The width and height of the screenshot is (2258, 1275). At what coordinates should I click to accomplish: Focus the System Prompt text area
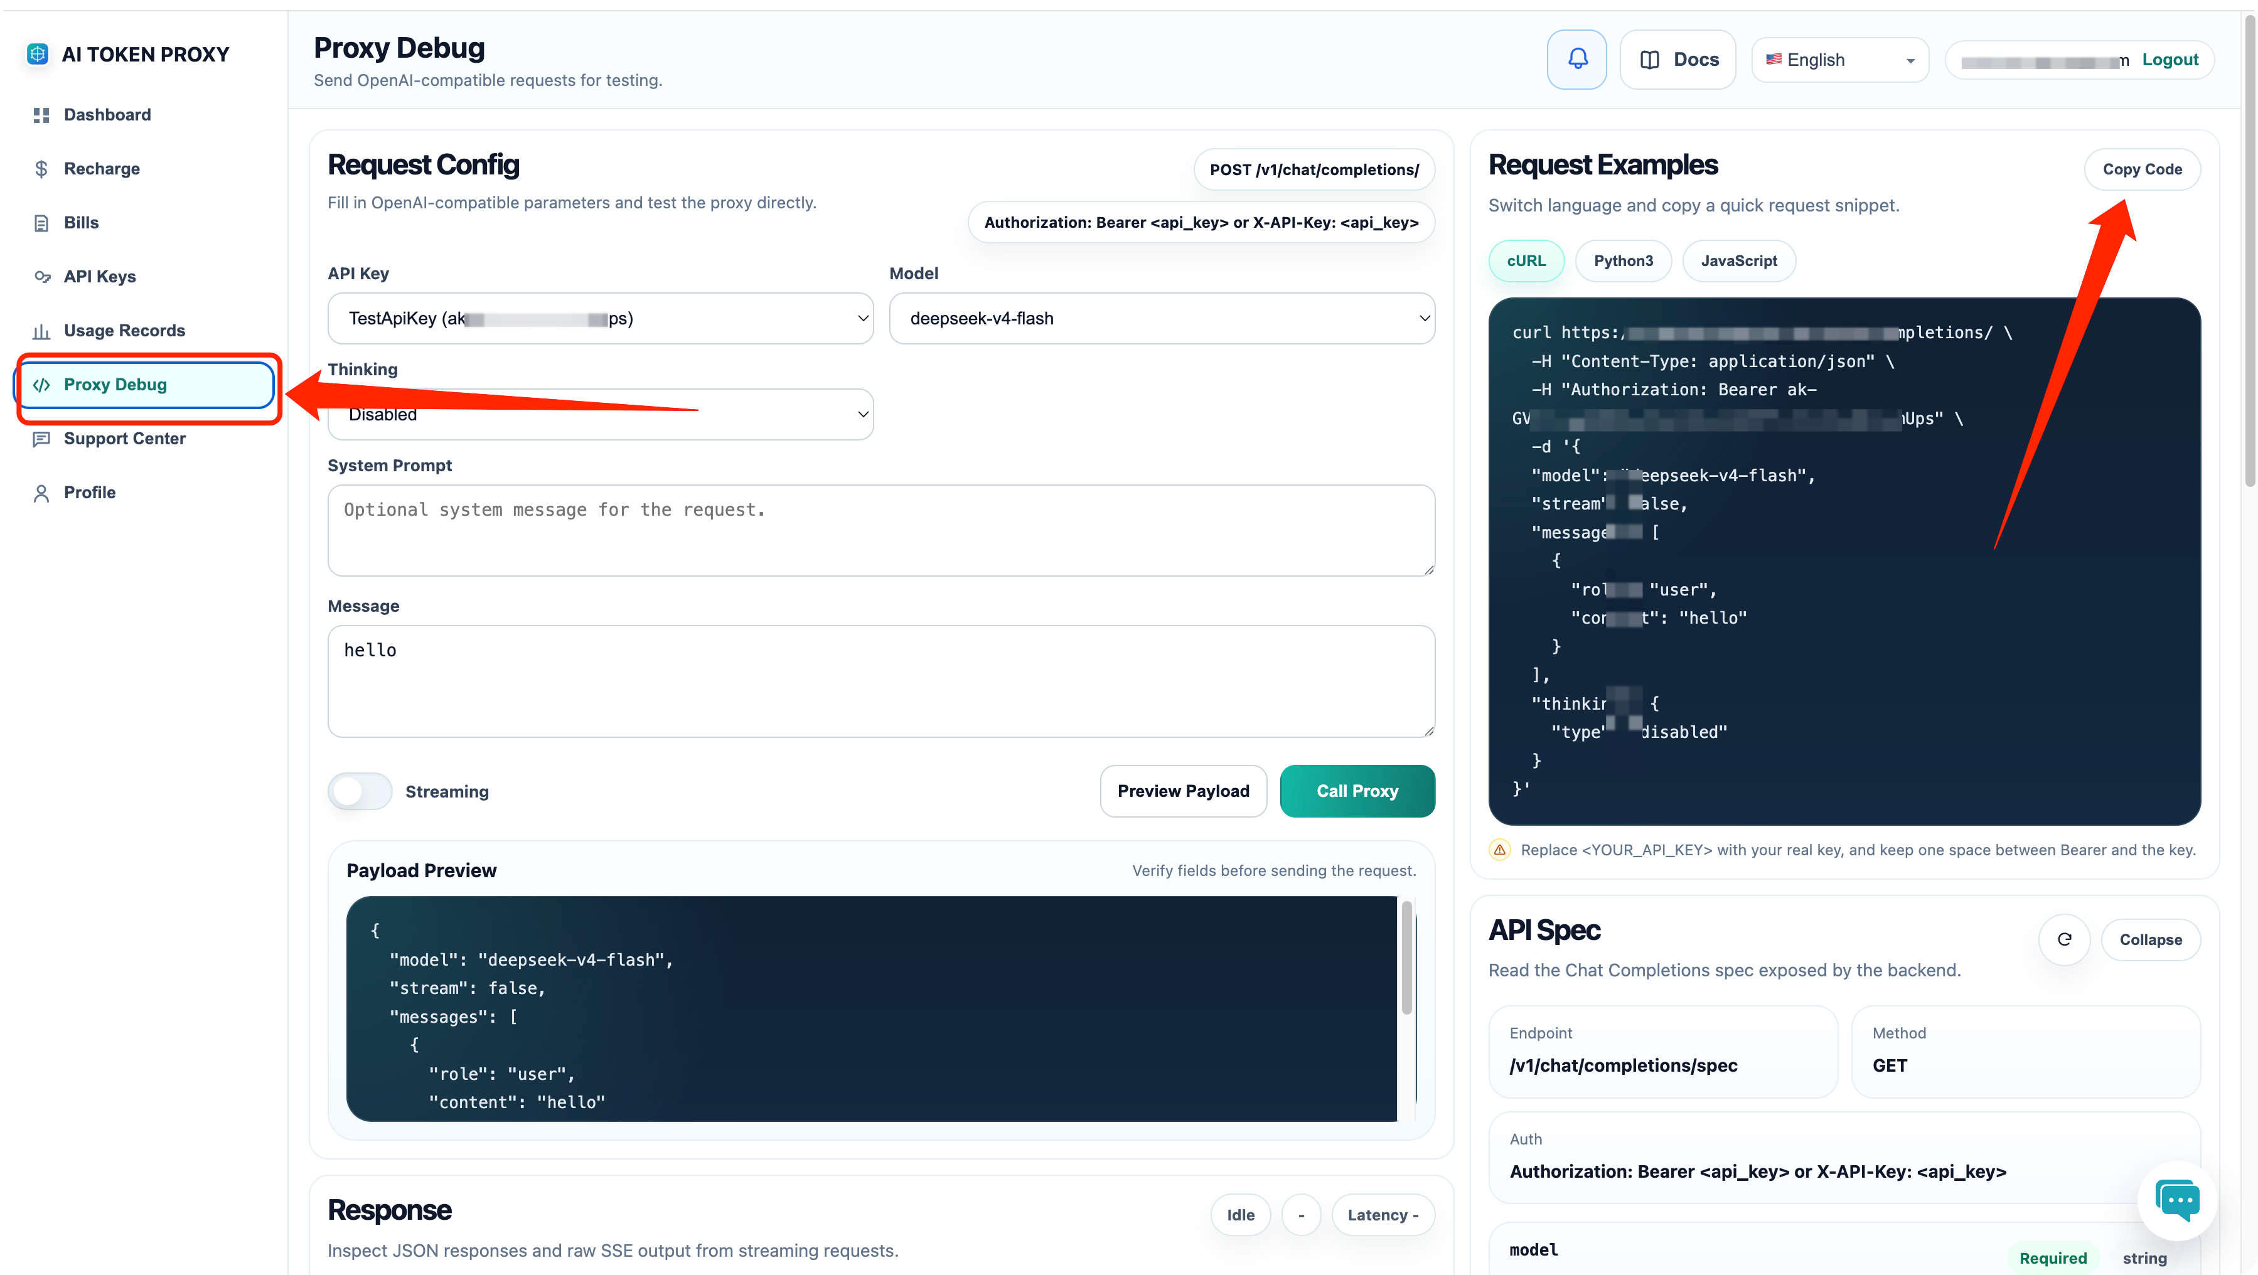[881, 530]
